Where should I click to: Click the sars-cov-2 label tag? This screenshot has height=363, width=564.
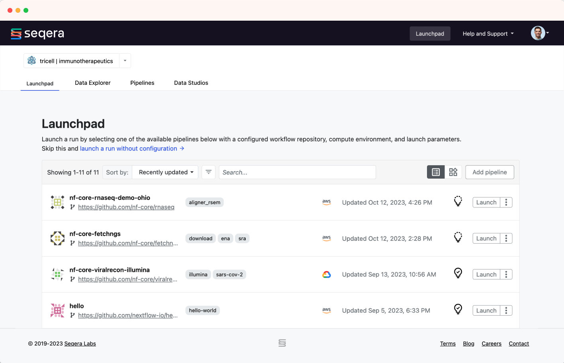coord(229,275)
